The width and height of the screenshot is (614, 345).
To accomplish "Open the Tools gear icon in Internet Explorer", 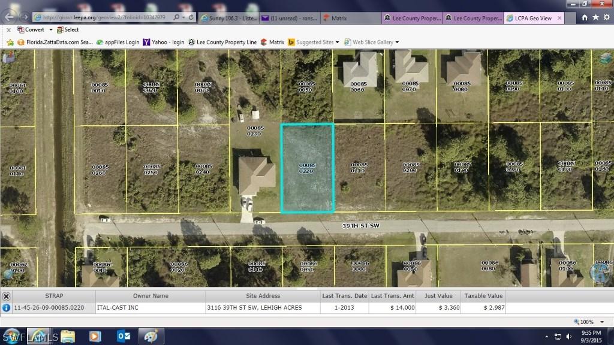I will (x=606, y=18).
